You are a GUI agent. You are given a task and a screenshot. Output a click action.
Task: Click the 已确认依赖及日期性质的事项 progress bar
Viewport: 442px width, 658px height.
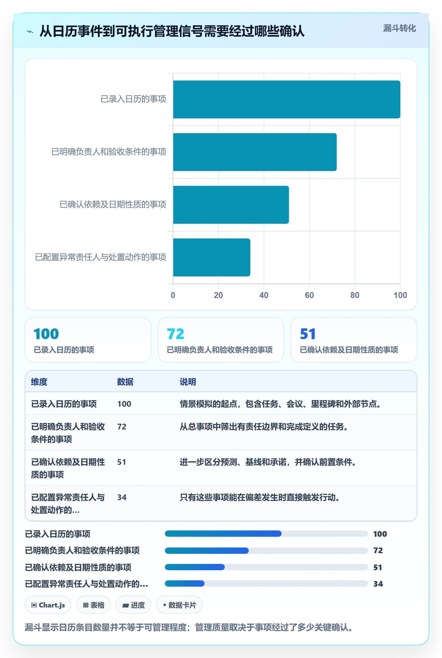click(266, 567)
